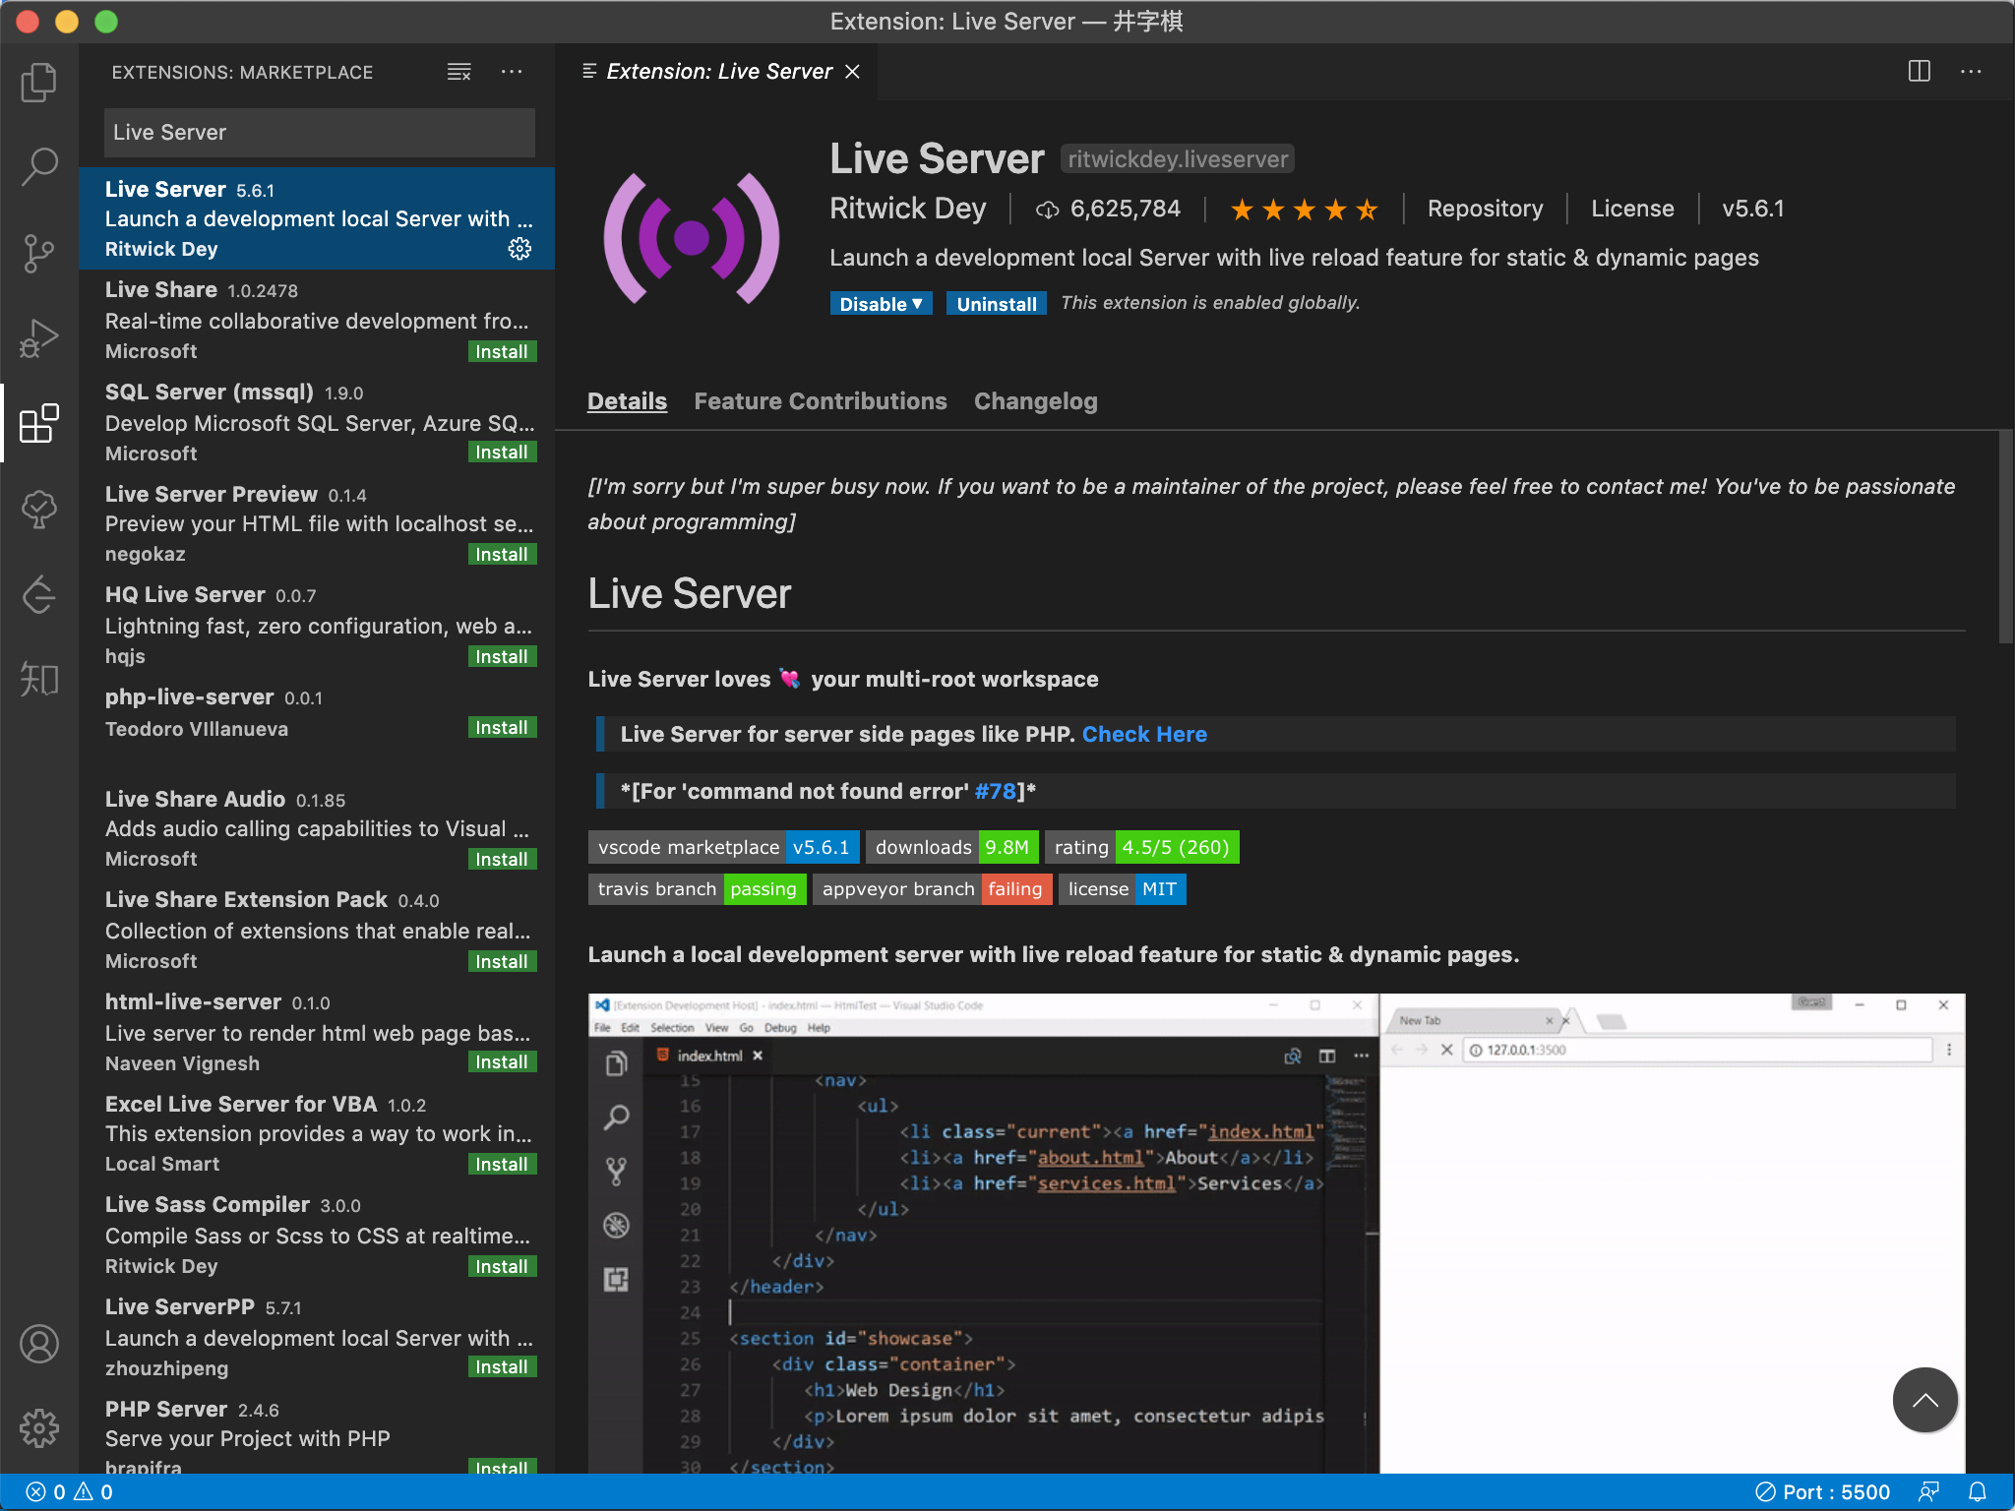This screenshot has width=2015, height=1511.
Task: Click the five-star rating of Live Server
Action: pyautogui.click(x=1304, y=210)
